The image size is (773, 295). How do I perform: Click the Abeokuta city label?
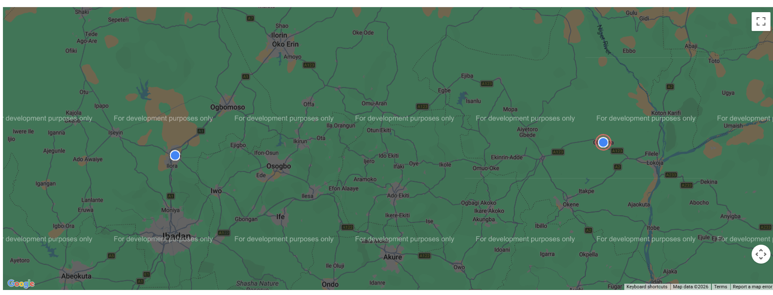(x=76, y=276)
